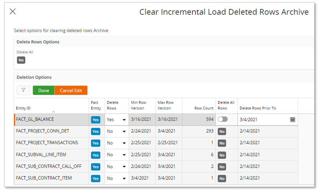Open the filter icon in Deletion Options
This screenshot has height=190, width=318.
(23, 90)
